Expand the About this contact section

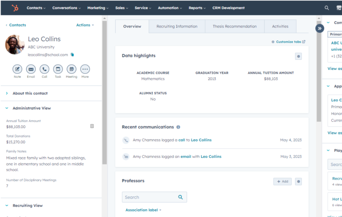[30, 93]
